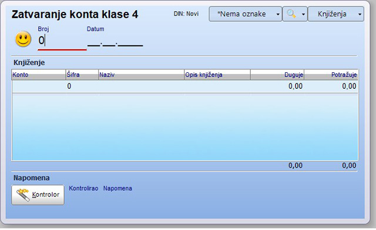Focus the Broj number field

tap(62, 41)
